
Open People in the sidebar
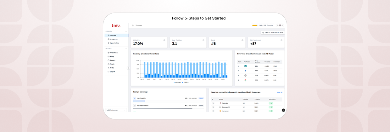coord(116,64)
